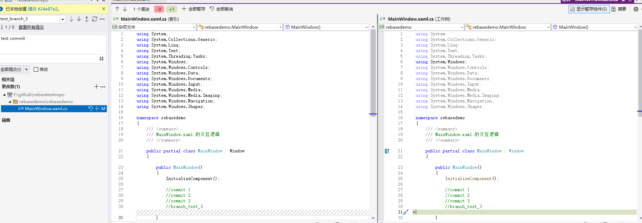Pull changes with solid down arrow
642x223 pixels.
[79, 19]
